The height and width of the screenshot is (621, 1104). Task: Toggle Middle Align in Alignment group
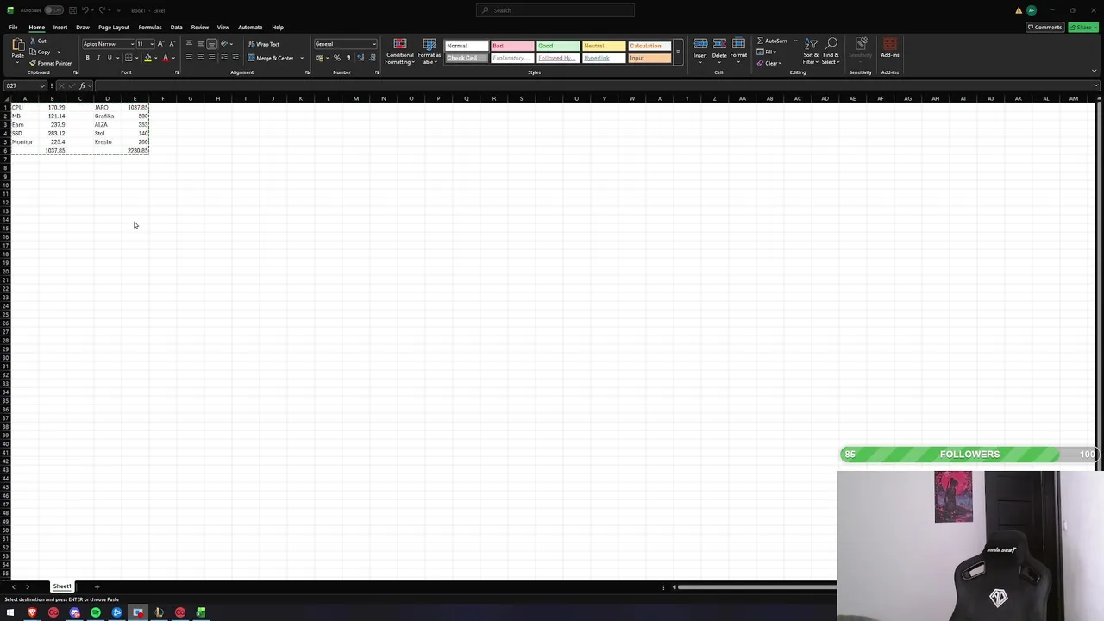pyautogui.click(x=200, y=44)
